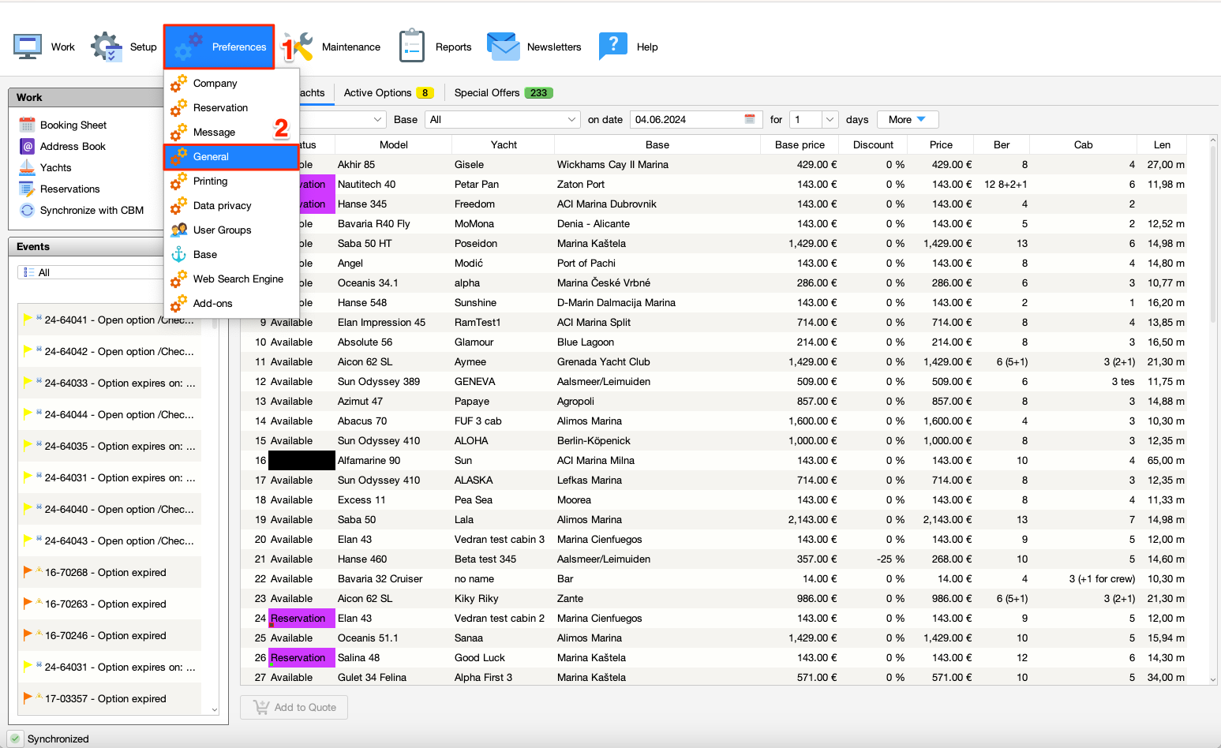Sort by the Model column header

[x=394, y=144]
